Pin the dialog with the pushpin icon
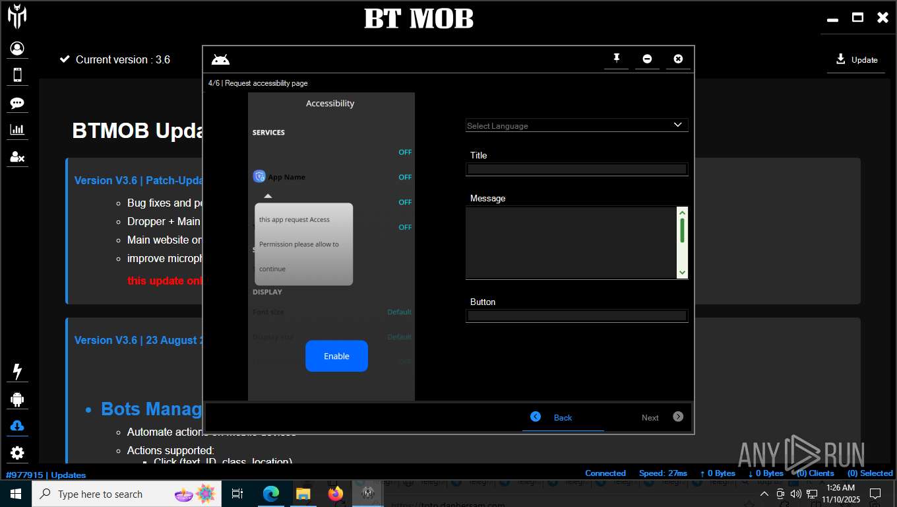Screen dimensions: 897x507 click(x=617, y=59)
